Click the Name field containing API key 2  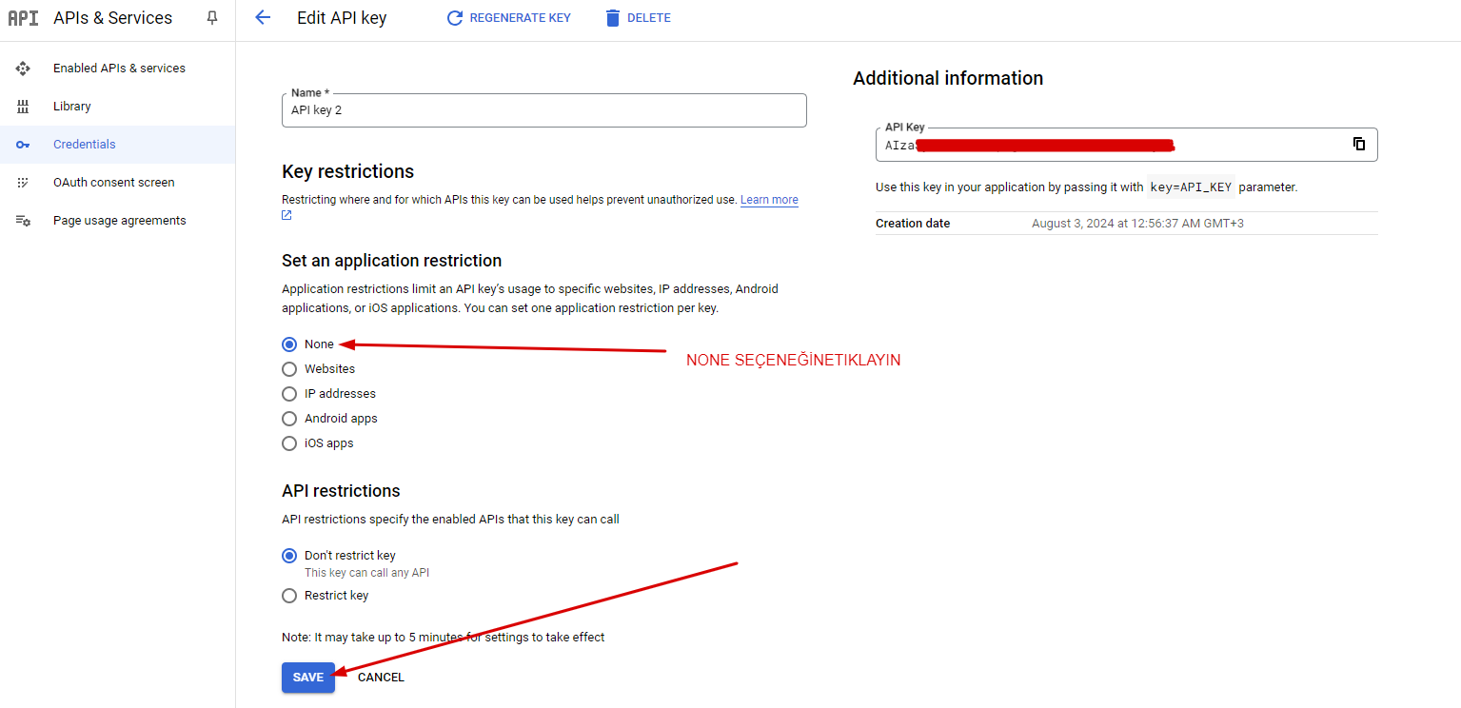pyautogui.click(x=544, y=110)
